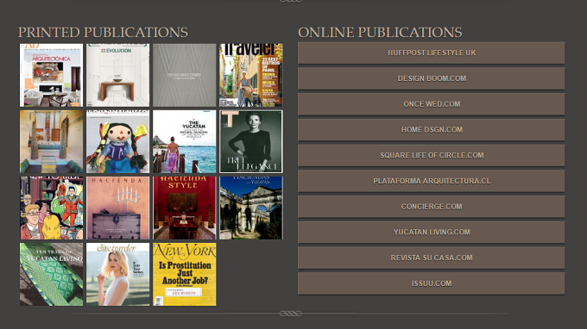Open Home Dsgn.com button
The image size is (587, 329).
(432, 129)
